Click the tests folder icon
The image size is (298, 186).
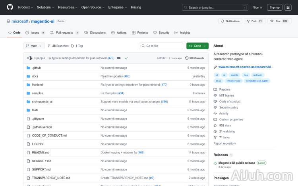[x=28, y=110]
